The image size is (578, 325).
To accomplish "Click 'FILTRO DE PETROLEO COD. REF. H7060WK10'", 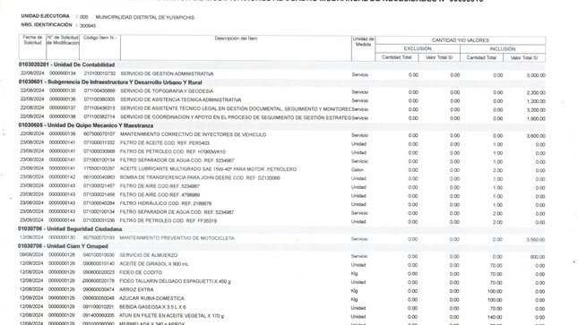I will (173, 152).
